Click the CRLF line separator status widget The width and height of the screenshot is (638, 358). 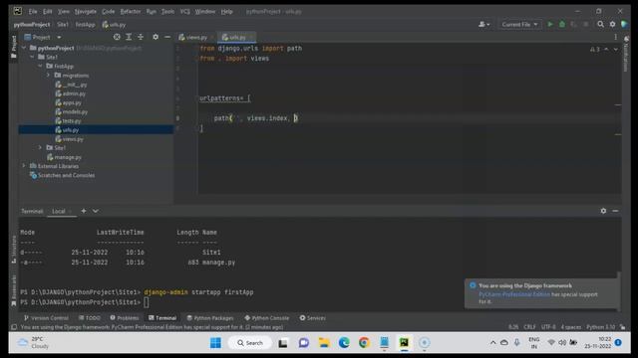coord(529,327)
